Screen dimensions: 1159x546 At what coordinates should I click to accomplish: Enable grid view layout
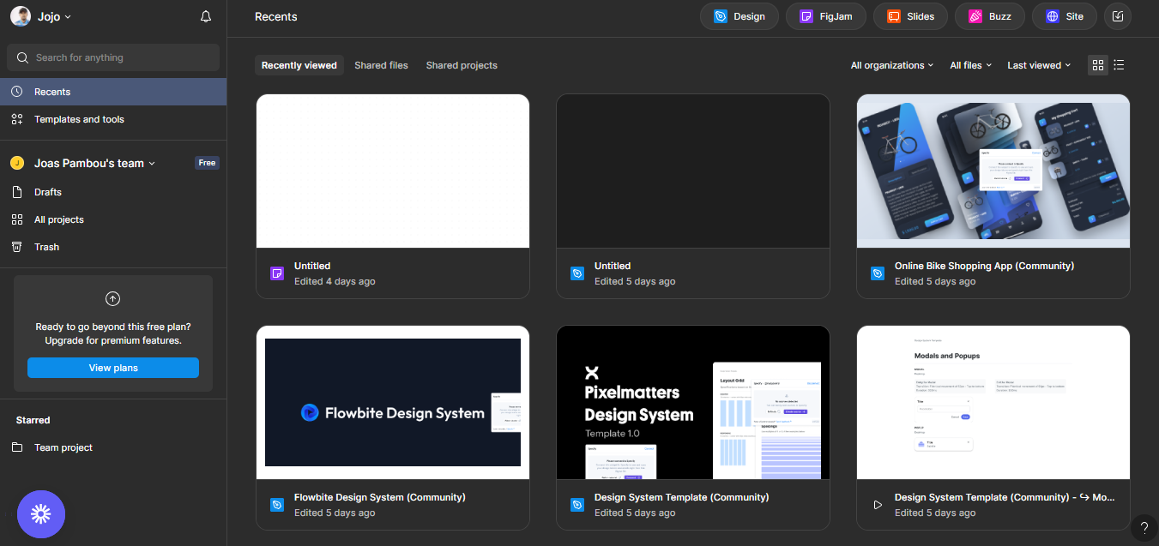tap(1097, 65)
